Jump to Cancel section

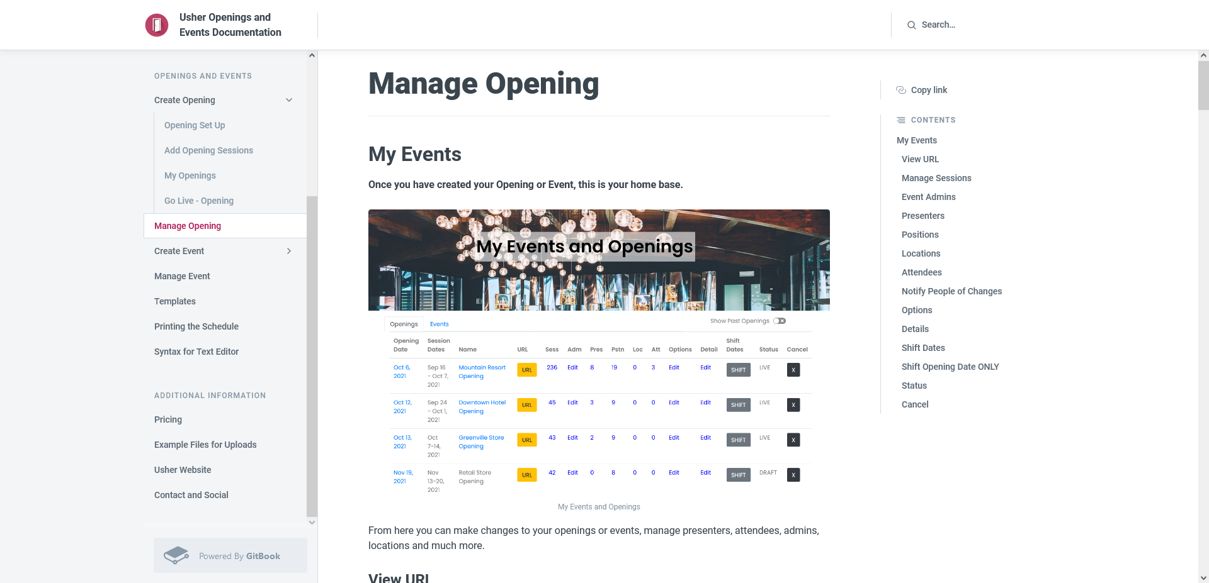coord(915,404)
